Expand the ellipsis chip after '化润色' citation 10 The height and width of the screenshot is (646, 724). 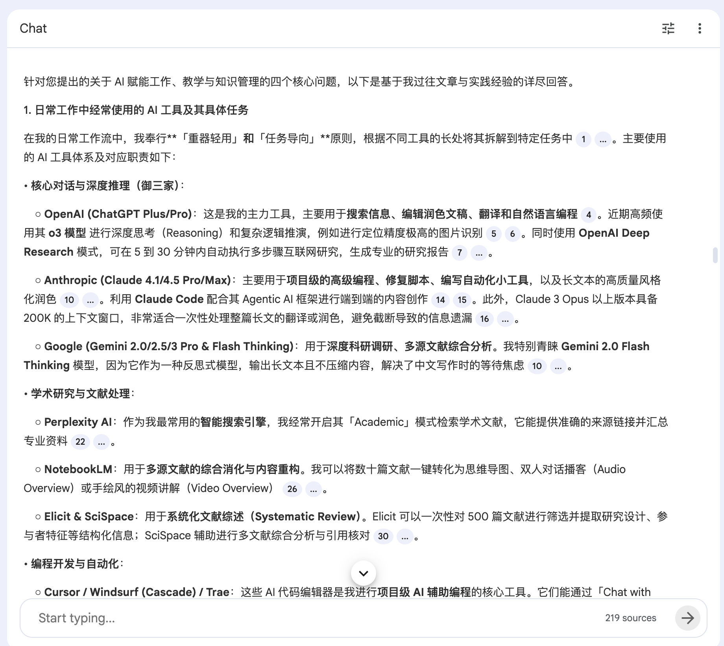pyautogui.click(x=90, y=300)
